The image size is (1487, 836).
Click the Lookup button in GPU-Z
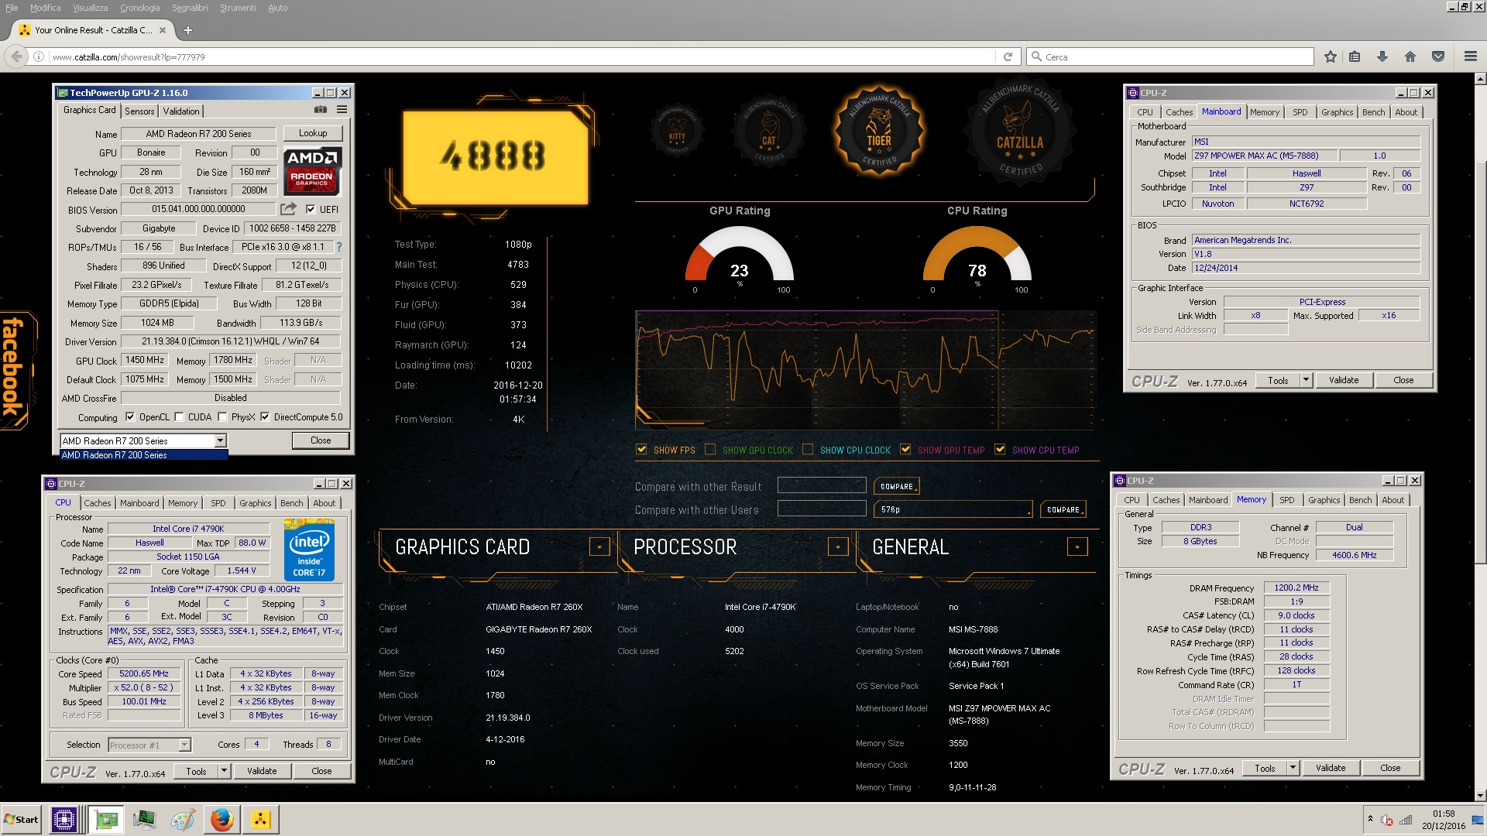click(x=313, y=133)
